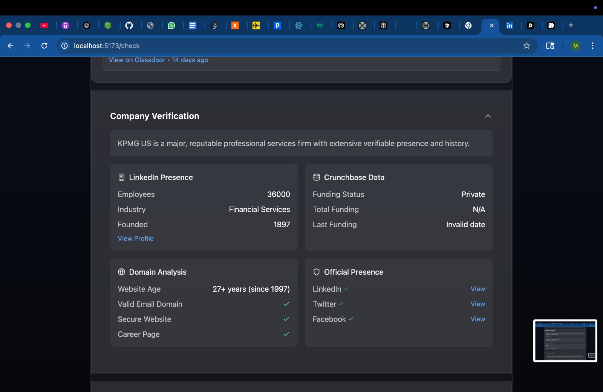Screen dimensions: 603x392
Task: Close the current localhost tab
Action: [x=492, y=26]
